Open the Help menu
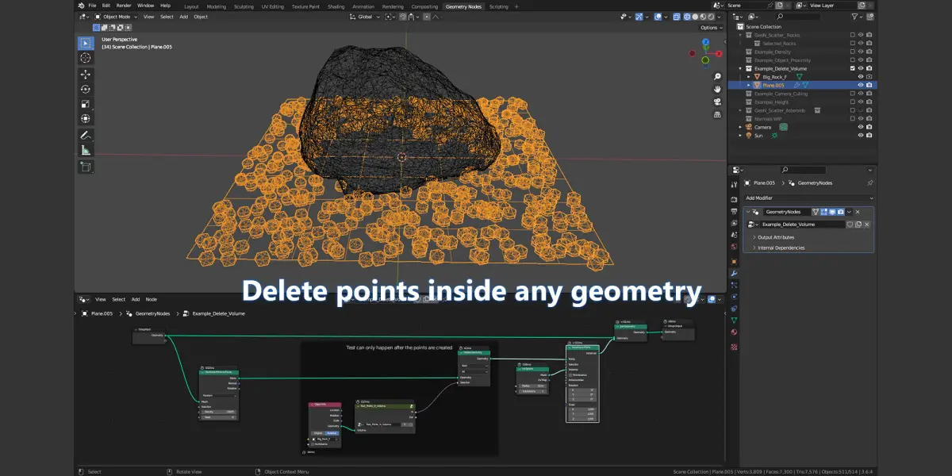This screenshot has height=476, width=952. 165,6
